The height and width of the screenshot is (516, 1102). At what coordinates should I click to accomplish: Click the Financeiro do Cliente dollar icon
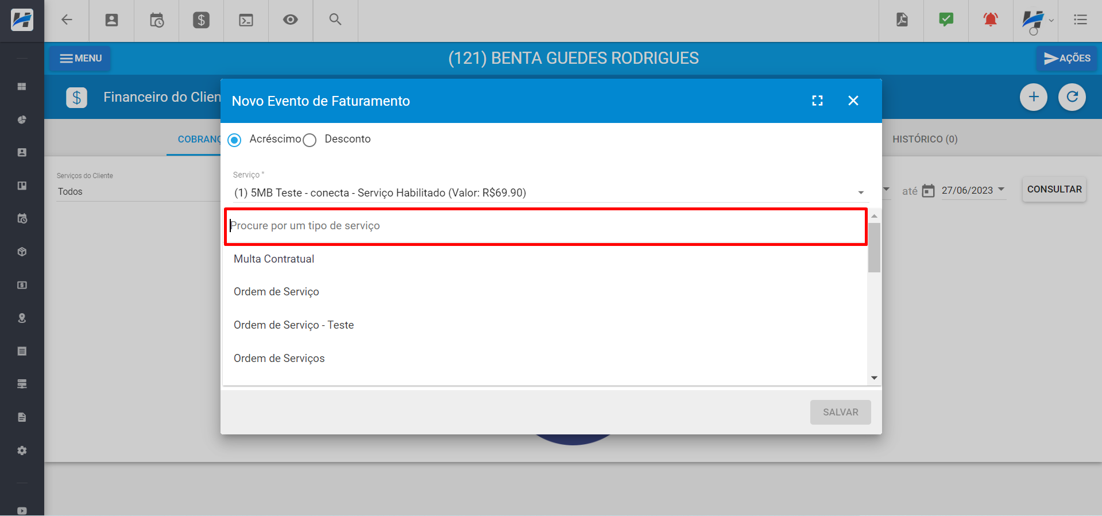click(x=76, y=98)
